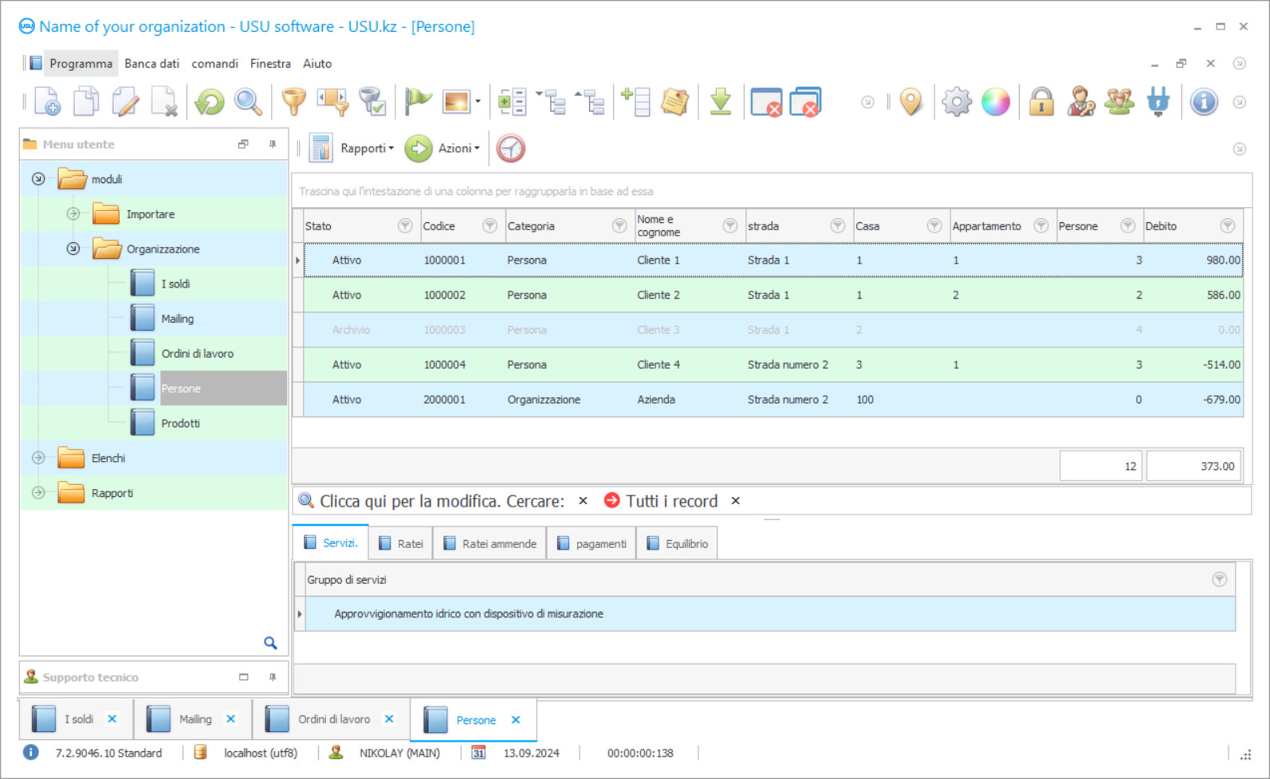
Task: Pin the Menu utente panel
Action: (273, 144)
